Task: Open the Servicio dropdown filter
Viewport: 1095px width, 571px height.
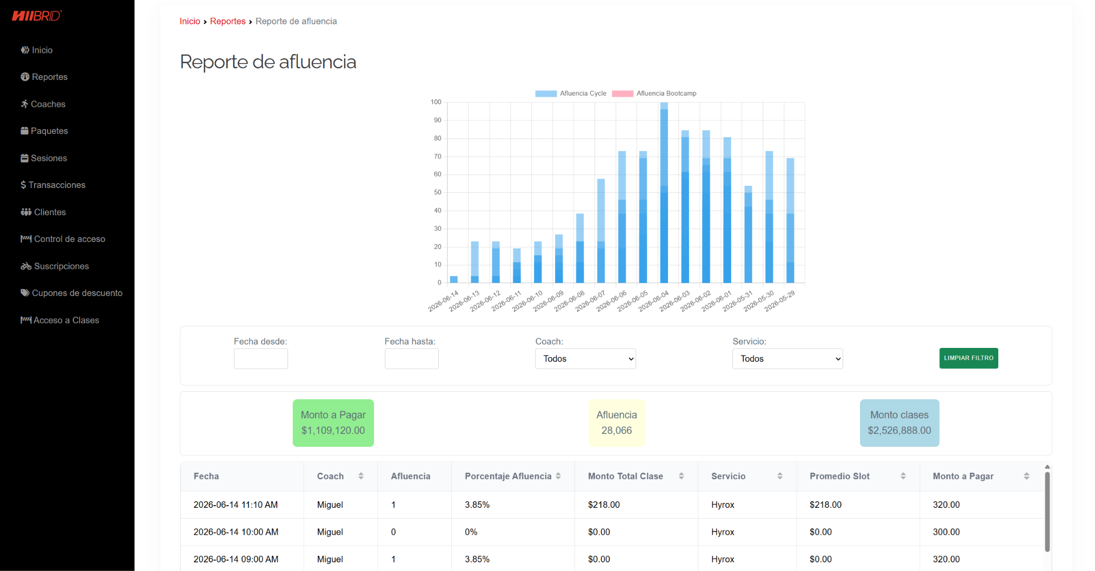Action: coord(787,359)
